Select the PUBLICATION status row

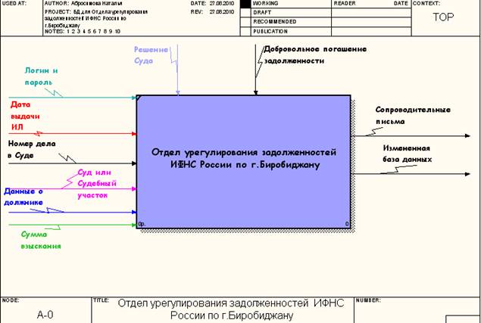coord(281,31)
